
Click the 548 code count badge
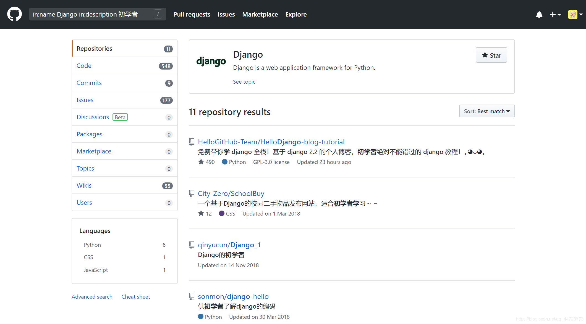coord(166,66)
